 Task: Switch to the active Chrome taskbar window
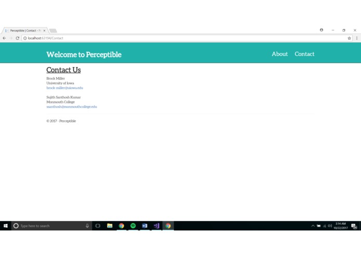[x=168, y=226]
